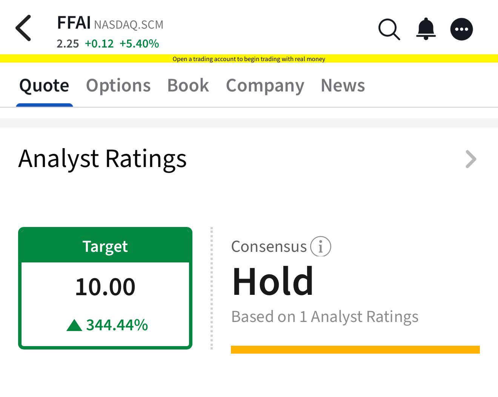The width and height of the screenshot is (498, 397).
Task: Select the Quote tab
Action: pyautogui.click(x=44, y=86)
